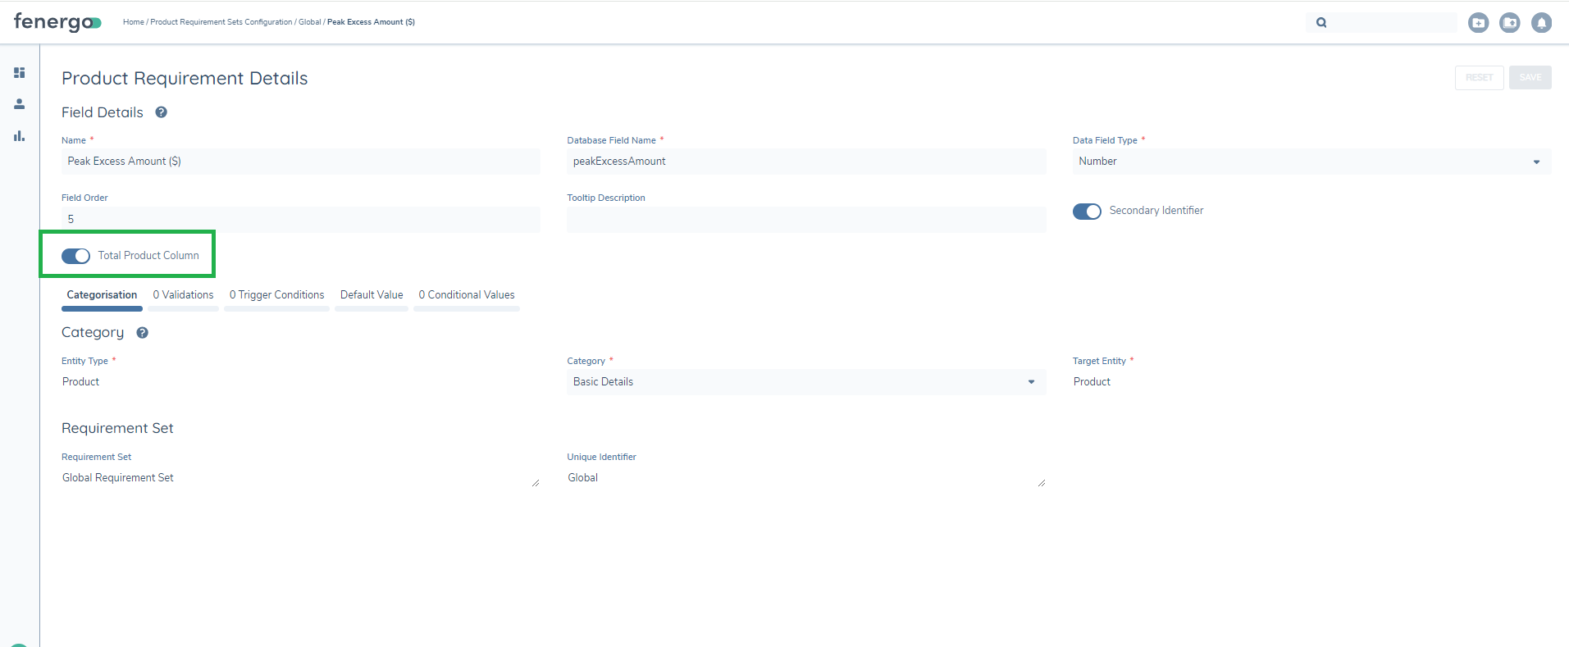The height and width of the screenshot is (647, 1569).
Task: Expand the Data Field Type dropdown
Action: point(1311,162)
